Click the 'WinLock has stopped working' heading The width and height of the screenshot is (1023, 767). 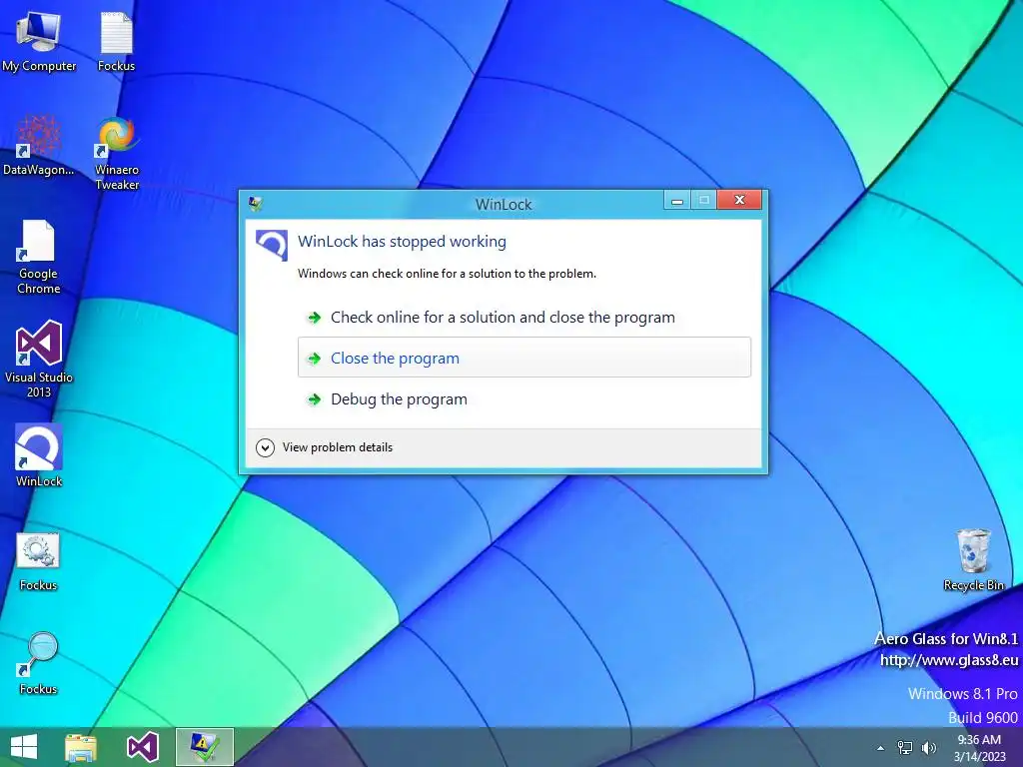[x=402, y=242]
